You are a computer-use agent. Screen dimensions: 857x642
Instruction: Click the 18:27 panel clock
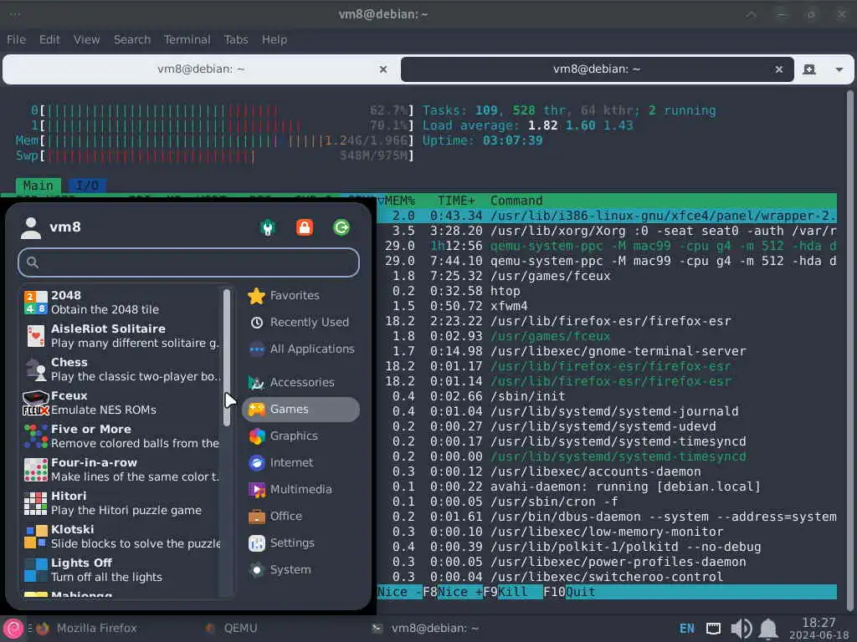819,629
